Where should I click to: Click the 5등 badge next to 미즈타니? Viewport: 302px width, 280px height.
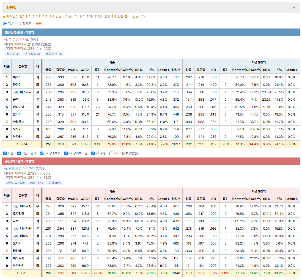click(16, 92)
